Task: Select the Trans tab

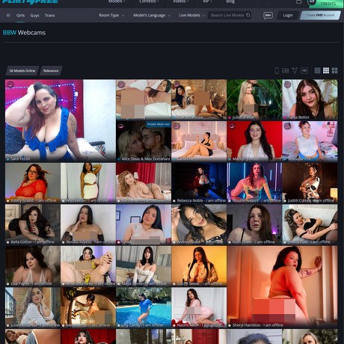Action: tap(50, 16)
